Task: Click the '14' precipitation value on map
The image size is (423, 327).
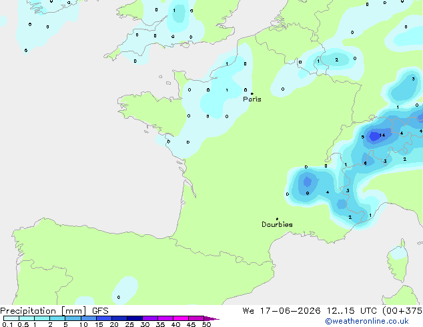Action: (382, 135)
